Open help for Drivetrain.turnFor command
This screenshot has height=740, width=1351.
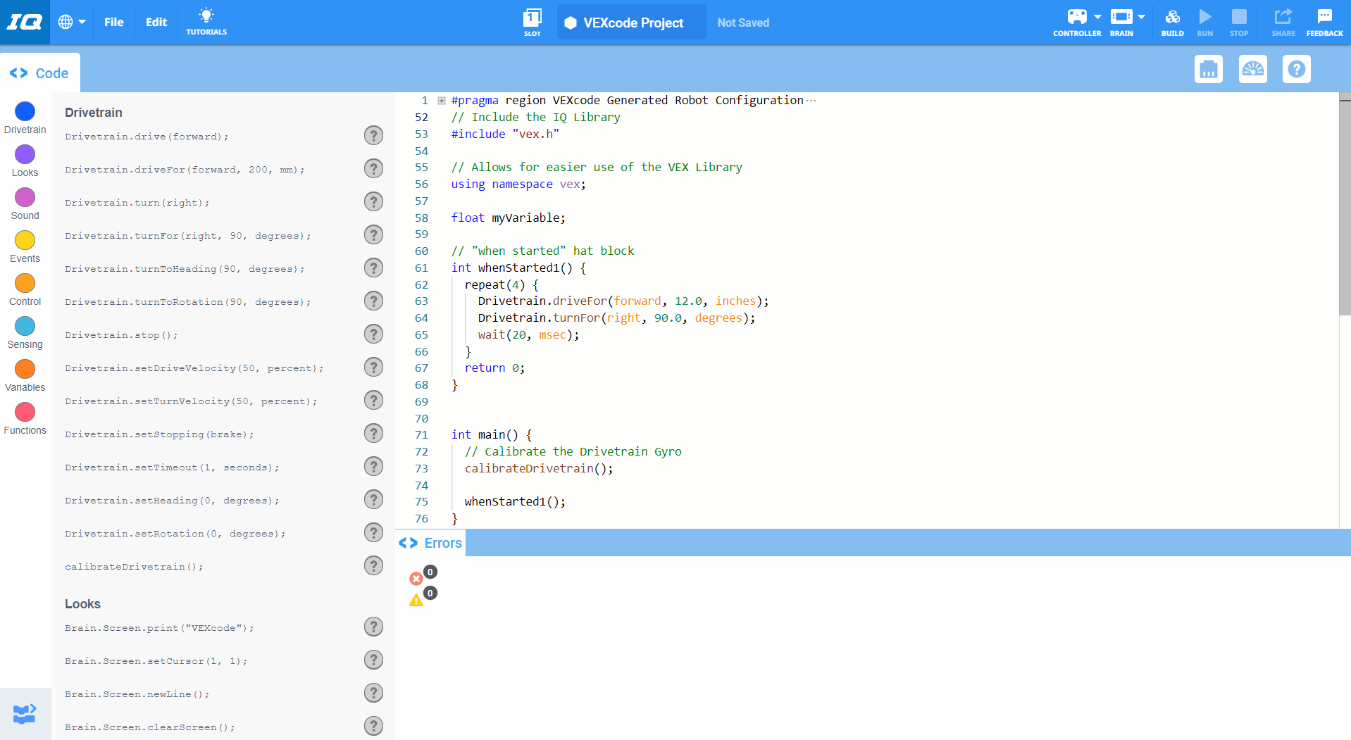[x=373, y=234]
